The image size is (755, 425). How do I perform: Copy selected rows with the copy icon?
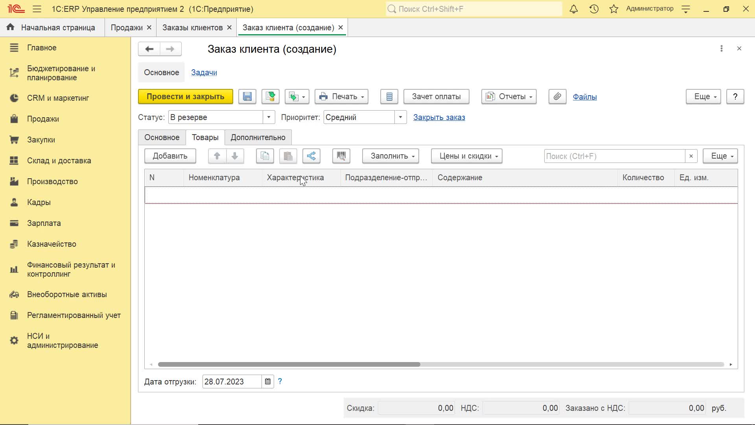[x=265, y=156]
